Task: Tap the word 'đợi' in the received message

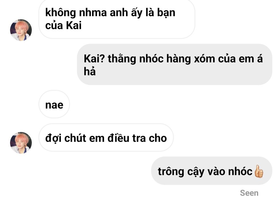Action: tap(53, 138)
